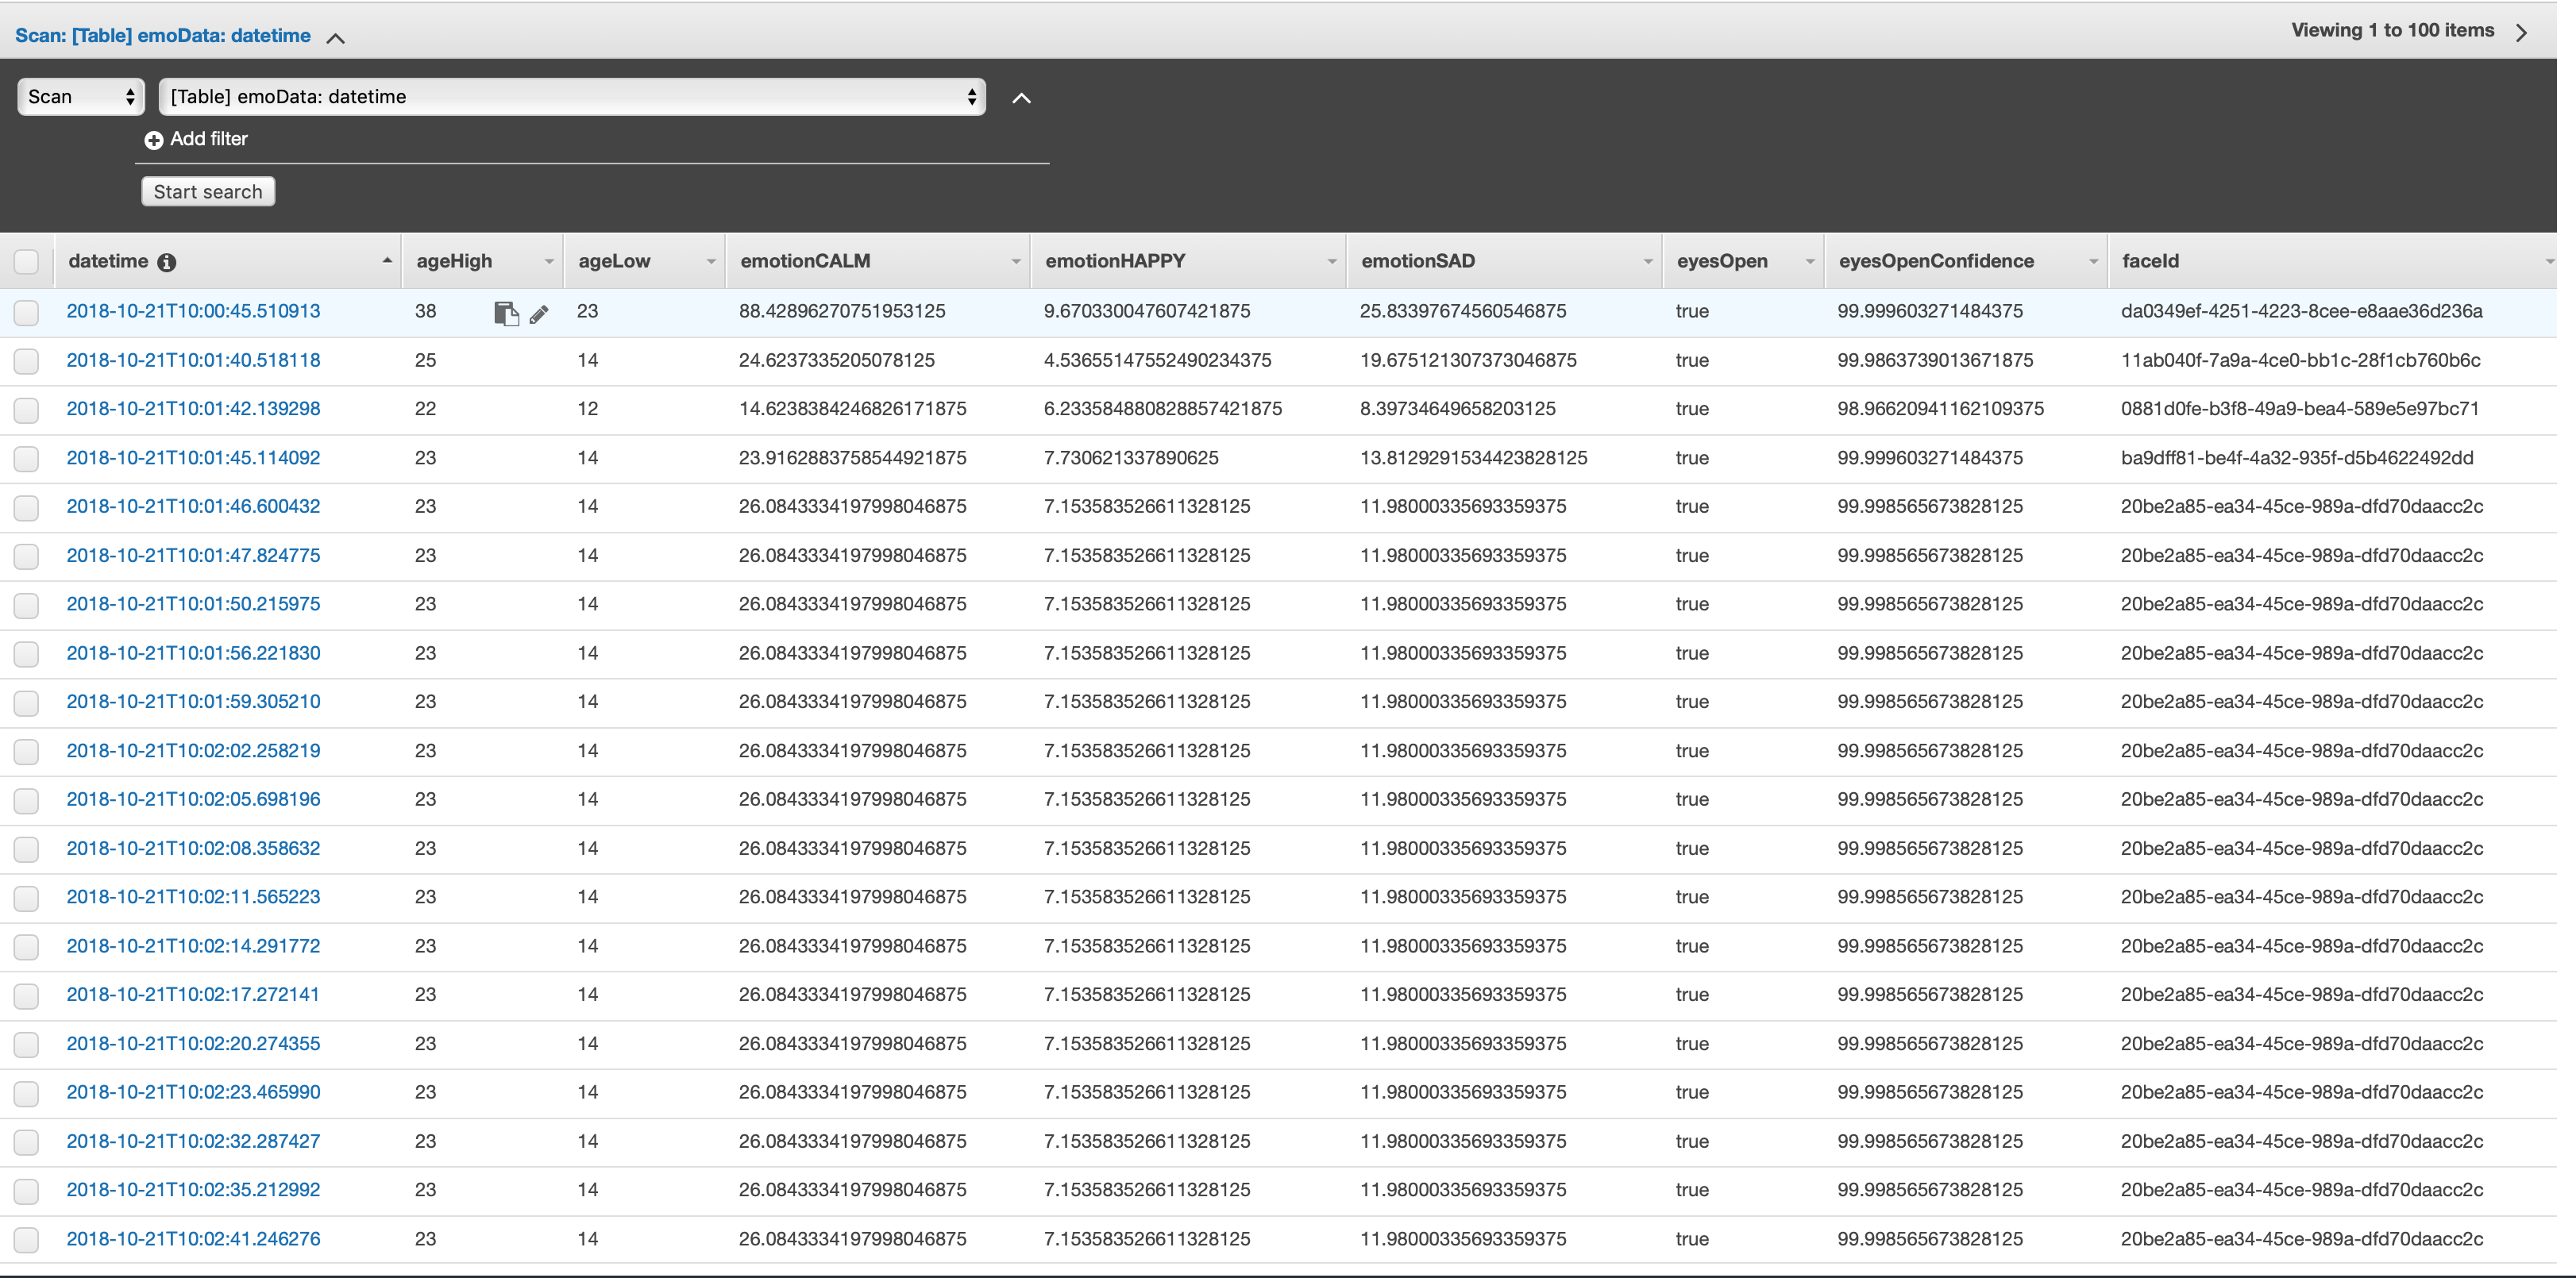Screen dimensions: 2576x1278
Task: Click datetime column sort arrow
Action: (387, 261)
